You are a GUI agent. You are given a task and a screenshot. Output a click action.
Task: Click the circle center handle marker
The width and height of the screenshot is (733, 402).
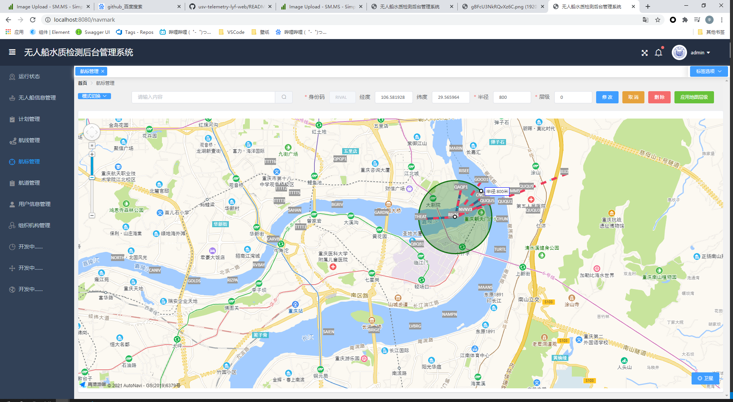tap(455, 217)
